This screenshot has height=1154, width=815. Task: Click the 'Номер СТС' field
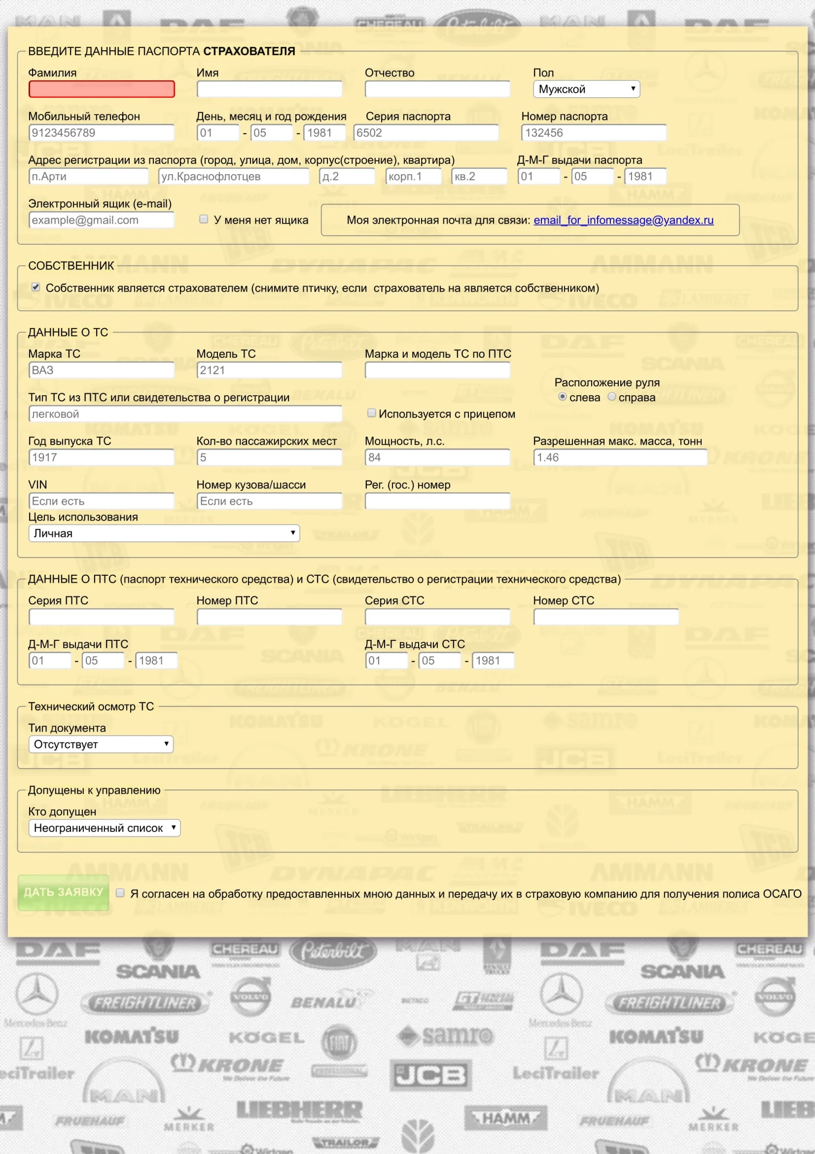(x=606, y=617)
